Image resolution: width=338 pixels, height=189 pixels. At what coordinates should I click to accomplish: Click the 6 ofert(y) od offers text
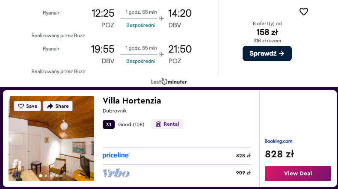pos(267,24)
